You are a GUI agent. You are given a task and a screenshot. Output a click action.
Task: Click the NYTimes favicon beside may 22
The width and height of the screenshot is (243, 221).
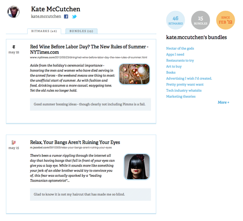point(14,47)
